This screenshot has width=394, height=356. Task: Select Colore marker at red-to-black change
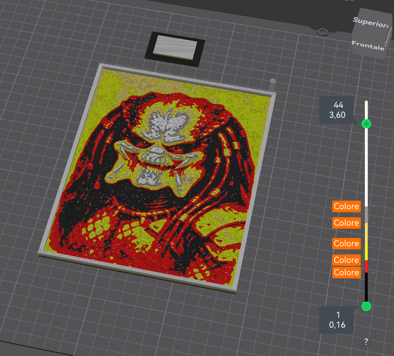click(346, 272)
